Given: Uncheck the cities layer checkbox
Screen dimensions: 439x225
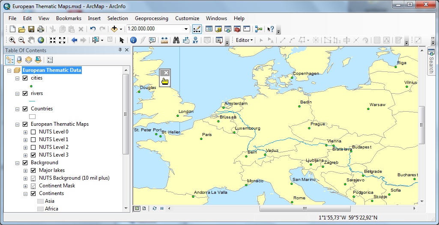Looking at the screenshot, I should point(25,78).
